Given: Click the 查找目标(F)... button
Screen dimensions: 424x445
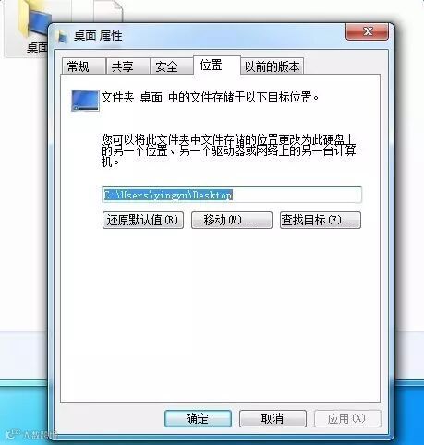Looking at the screenshot, I should pos(321,220).
